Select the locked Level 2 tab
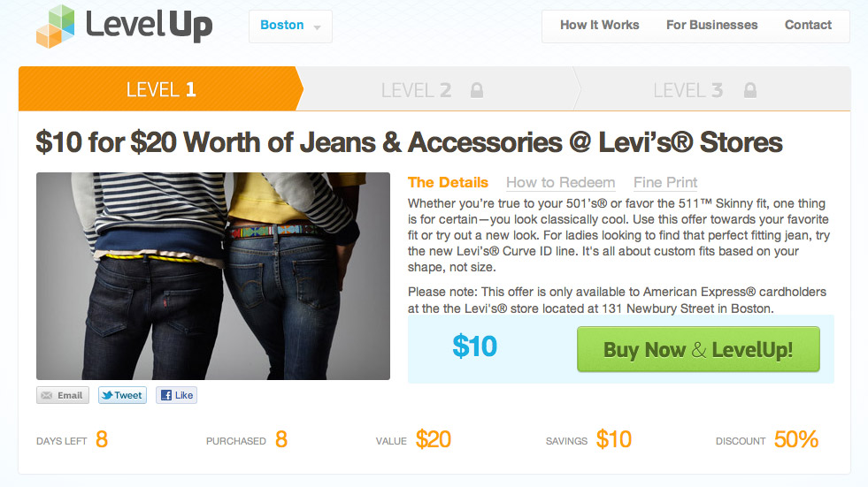 (x=437, y=89)
